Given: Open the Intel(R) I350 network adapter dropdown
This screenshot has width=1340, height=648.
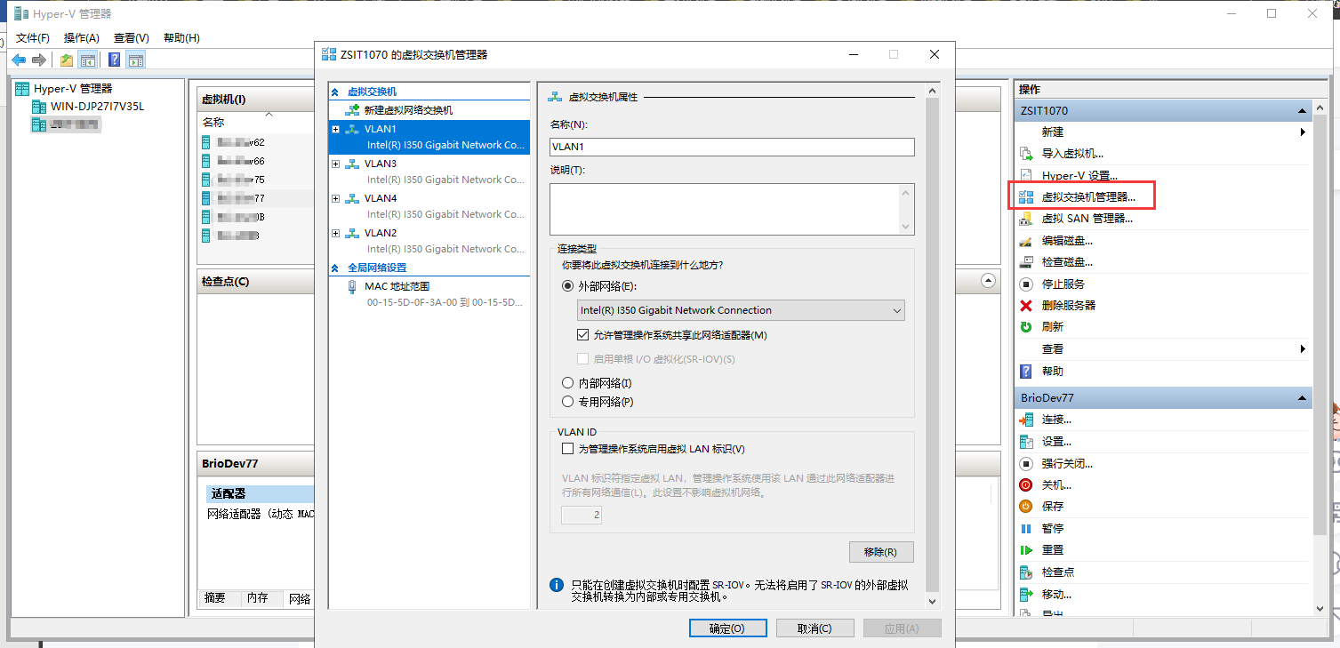Looking at the screenshot, I should 741,310.
